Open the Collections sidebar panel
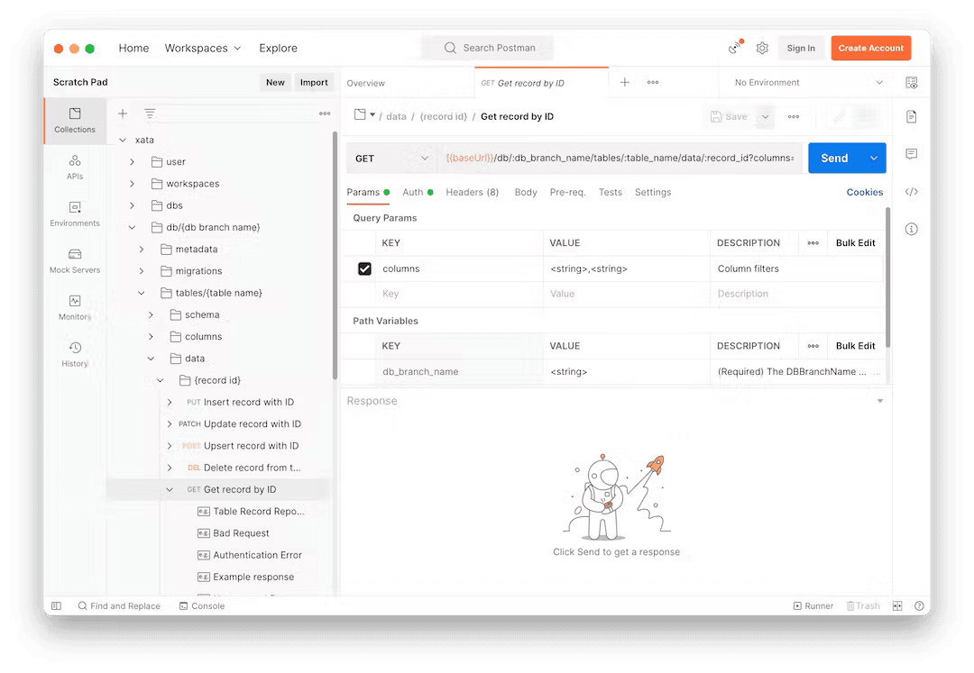The image size is (974, 673). (x=75, y=121)
